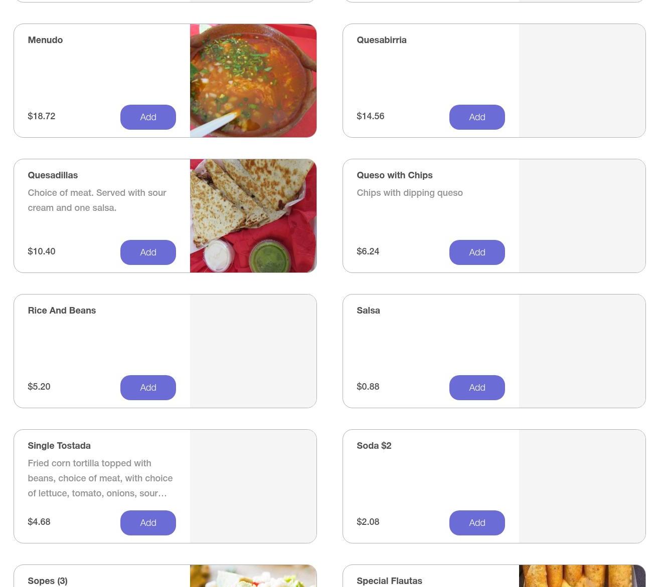Image resolution: width=659 pixels, height=587 pixels.
Task: Add Single Tostada to cart
Action: click(148, 523)
